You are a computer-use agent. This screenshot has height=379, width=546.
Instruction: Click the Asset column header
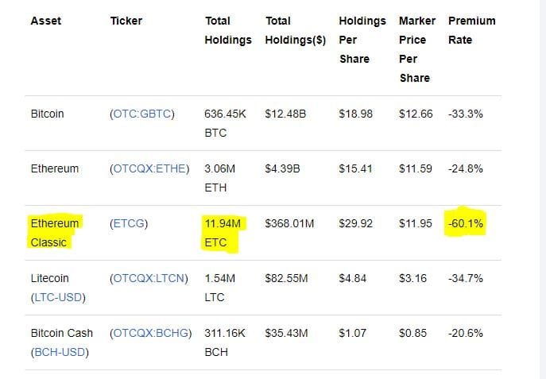coord(45,21)
